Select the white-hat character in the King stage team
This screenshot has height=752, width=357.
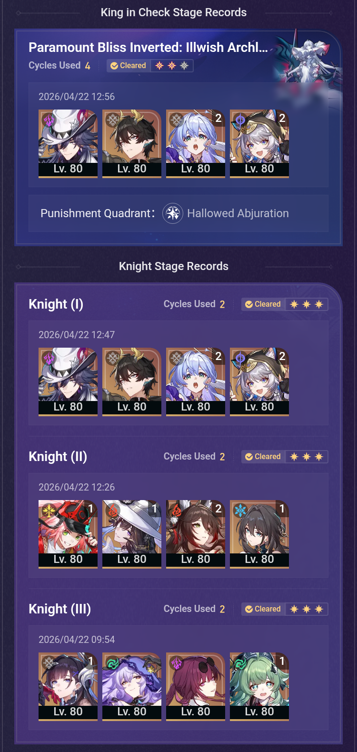(68, 144)
